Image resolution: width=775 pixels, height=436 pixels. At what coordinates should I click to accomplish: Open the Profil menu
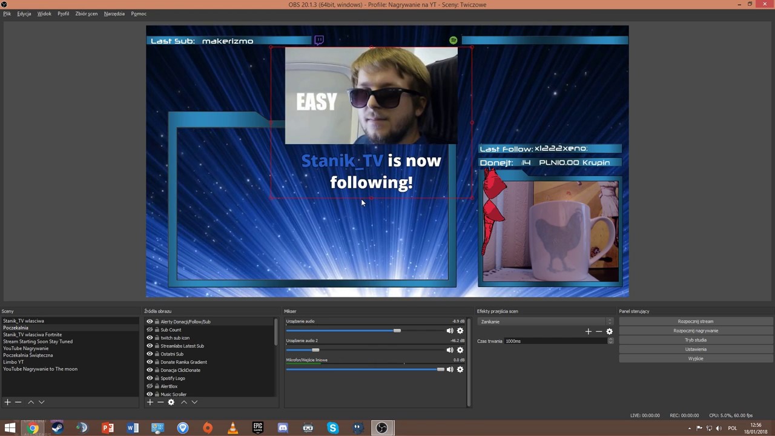[63, 13]
